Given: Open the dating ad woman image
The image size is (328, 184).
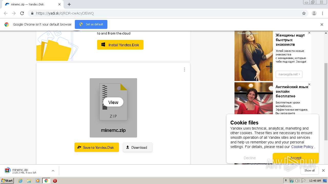Looking at the screenshot, I should pyautogui.click(x=254, y=56).
